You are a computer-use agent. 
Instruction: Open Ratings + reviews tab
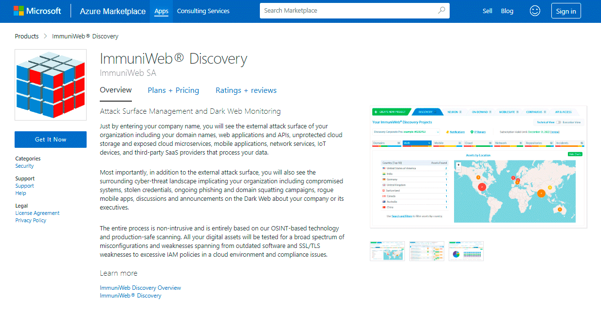246,90
